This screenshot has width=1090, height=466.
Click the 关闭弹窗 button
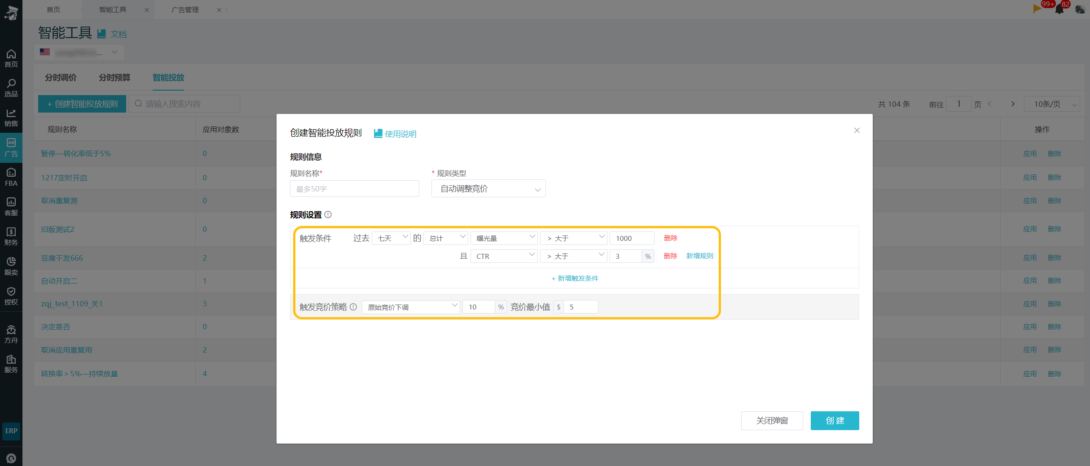(772, 420)
